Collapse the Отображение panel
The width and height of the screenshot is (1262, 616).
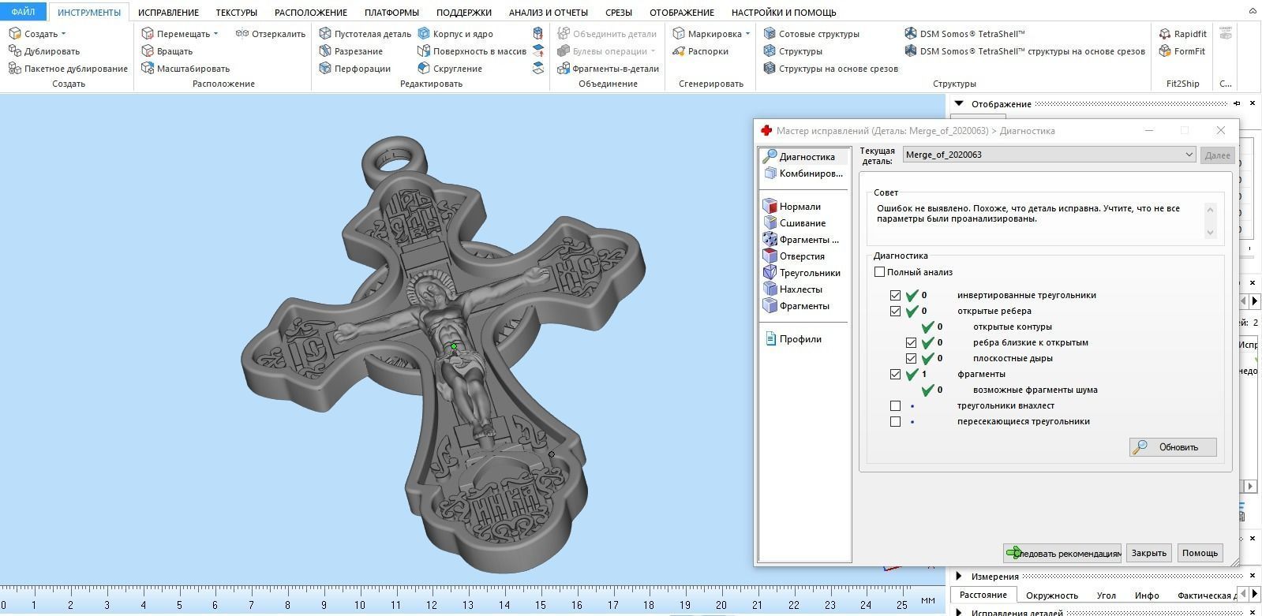(959, 103)
